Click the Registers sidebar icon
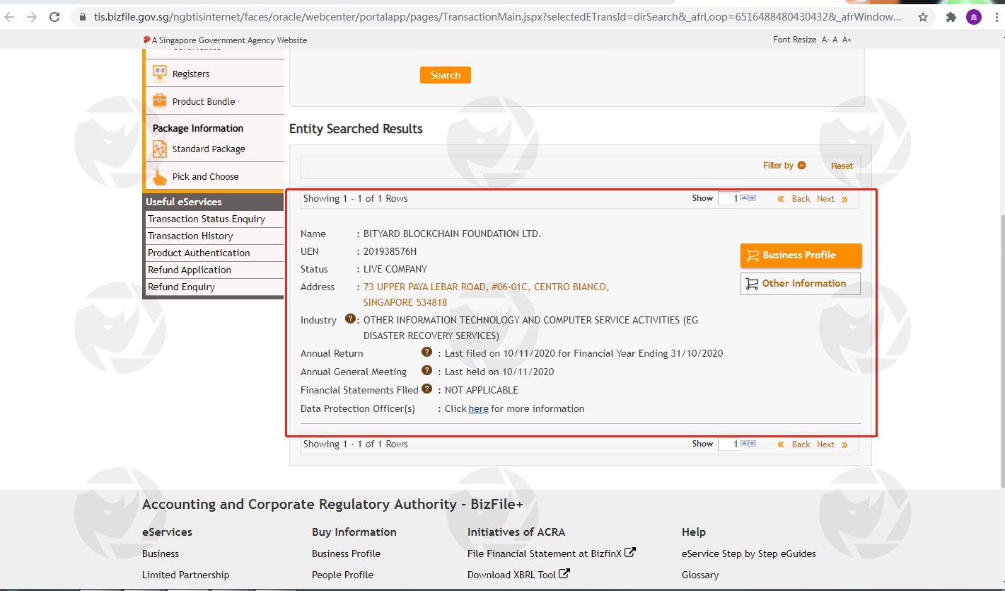 click(x=160, y=74)
